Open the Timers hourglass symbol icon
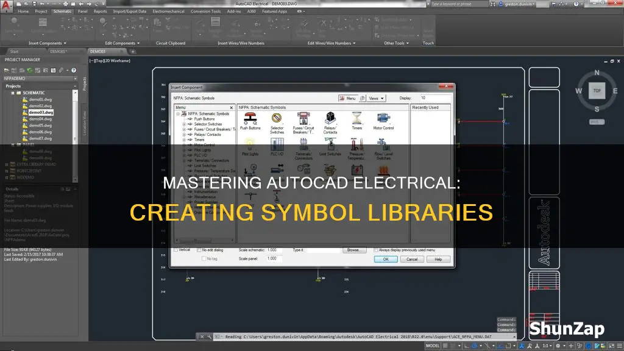The image size is (624, 351). point(356,118)
